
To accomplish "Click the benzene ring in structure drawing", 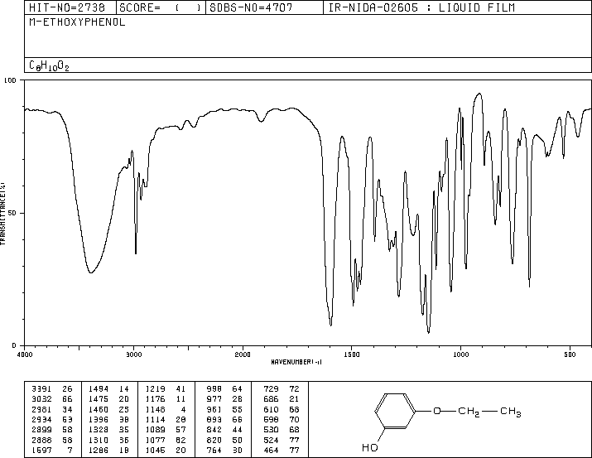I will tap(395, 411).
